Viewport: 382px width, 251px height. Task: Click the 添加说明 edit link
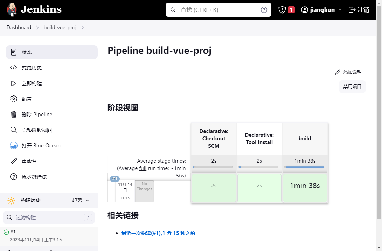click(348, 72)
